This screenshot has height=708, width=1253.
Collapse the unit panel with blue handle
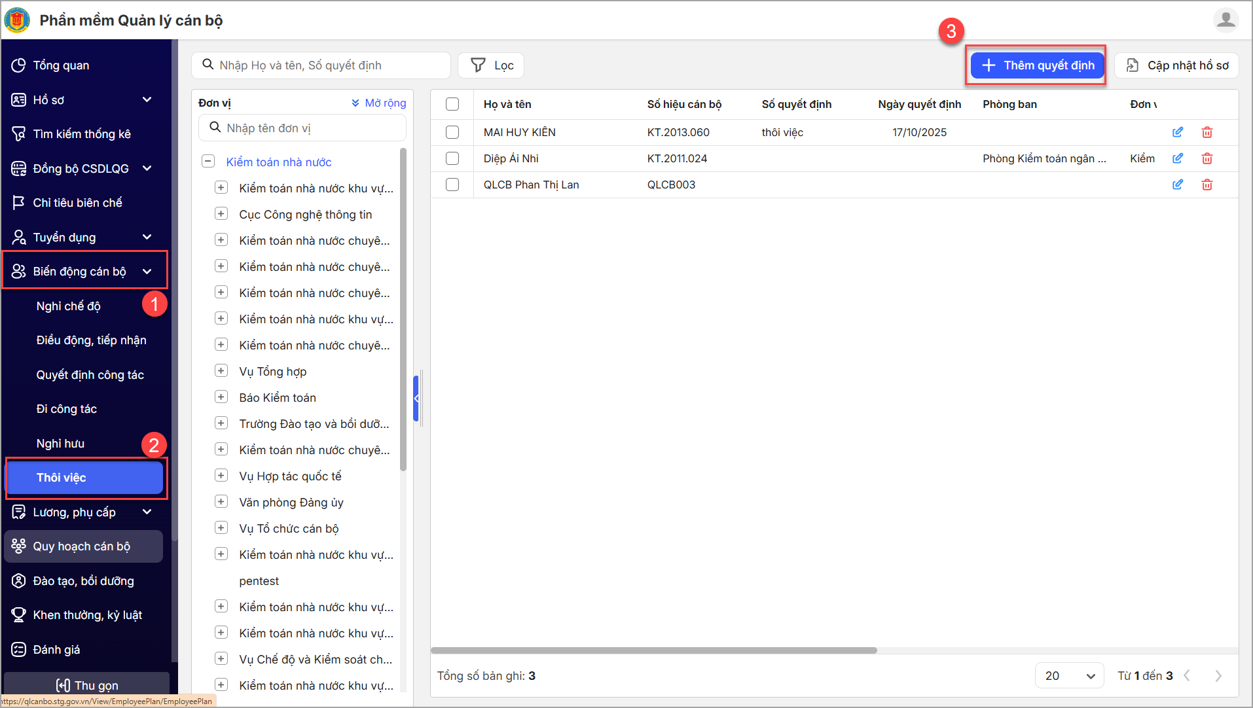416,398
